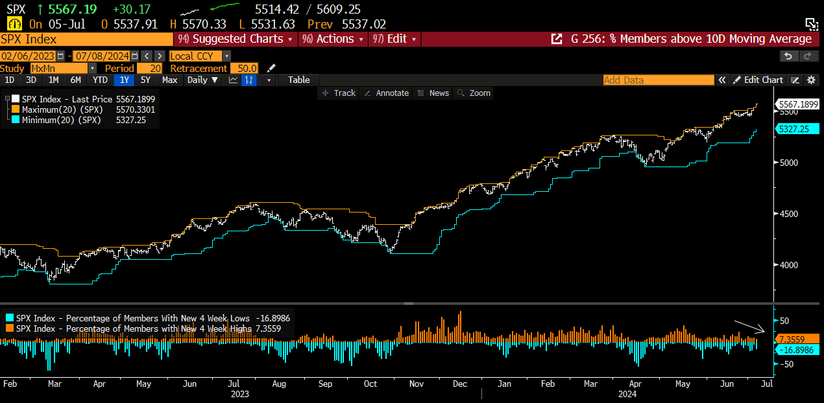
Task: Select 1Y time range
Action: click(x=123, y=80)
